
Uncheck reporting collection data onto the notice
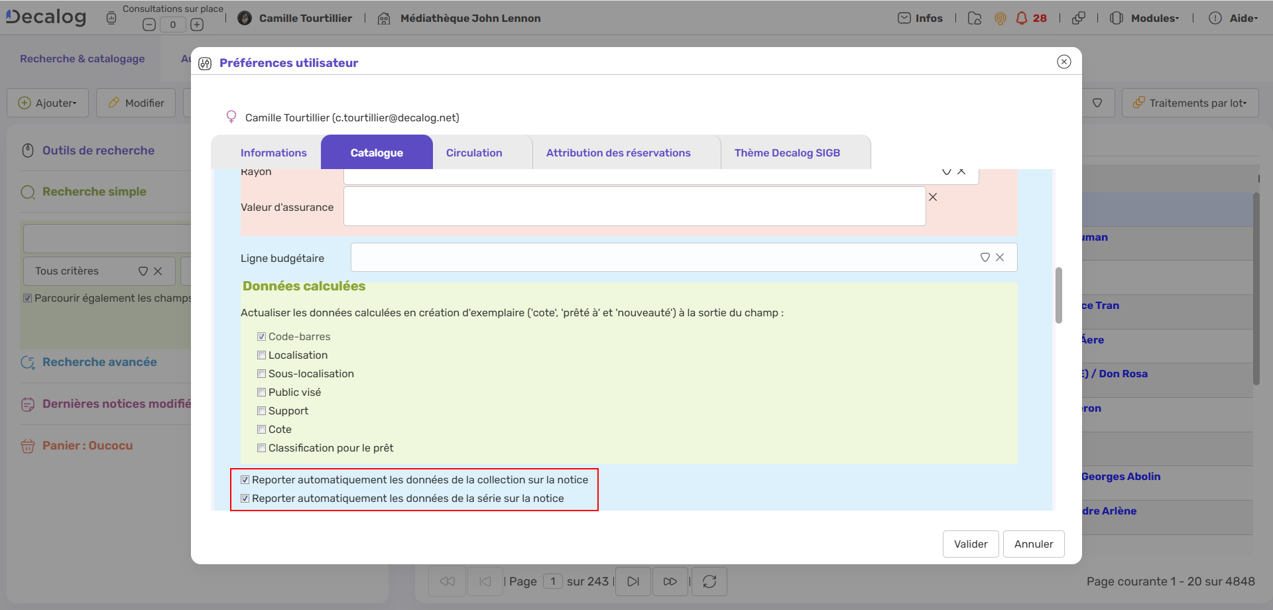click(245, 479)
